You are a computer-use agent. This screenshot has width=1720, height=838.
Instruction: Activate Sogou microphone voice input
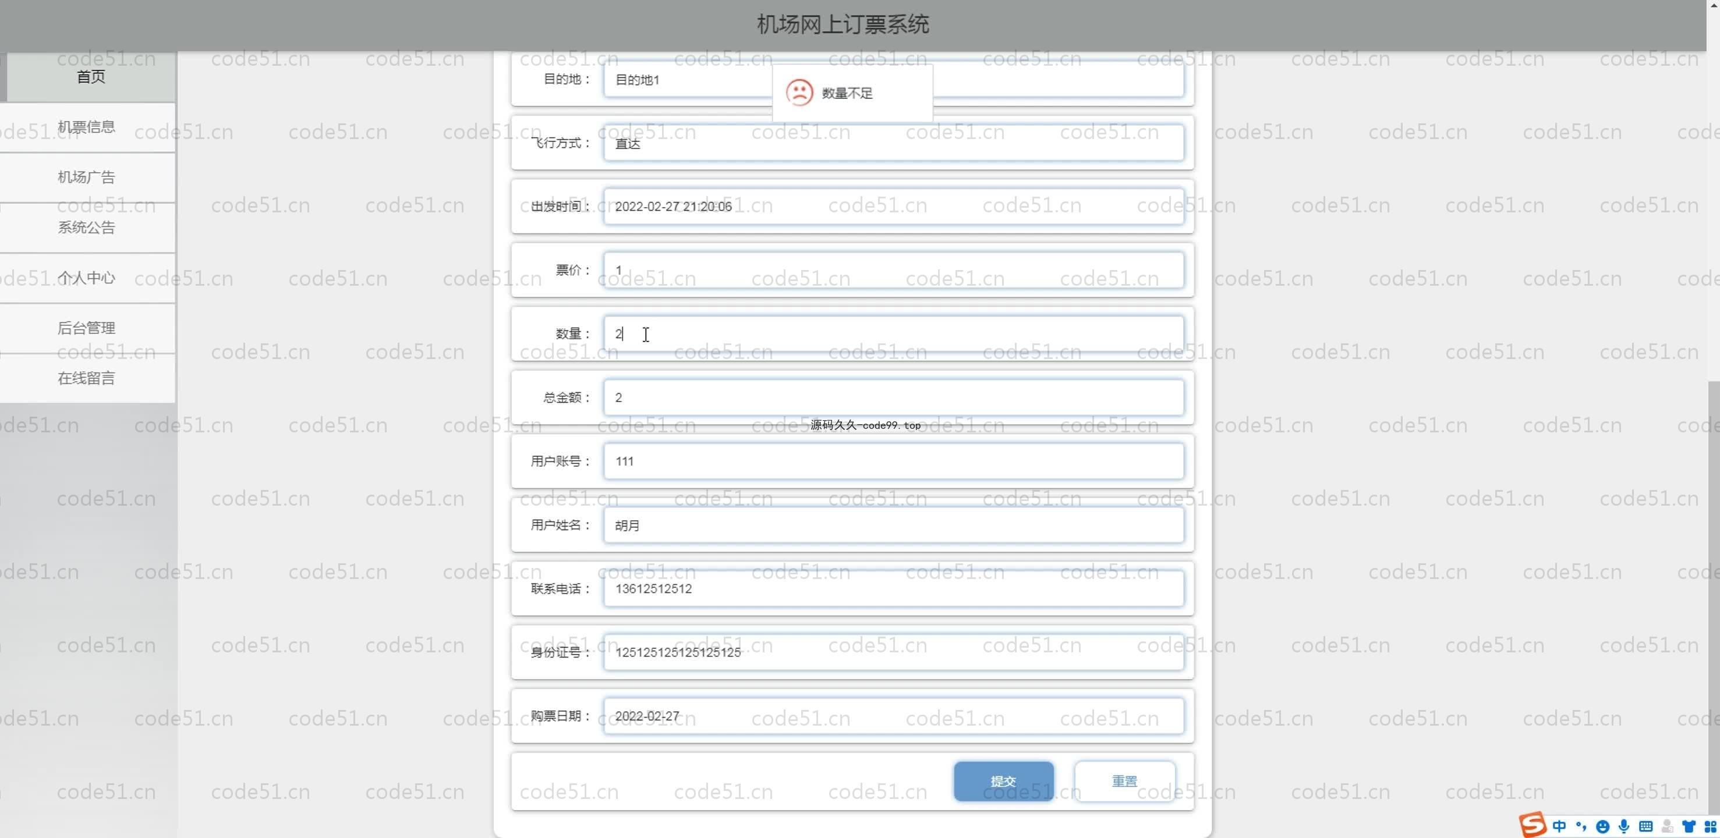point(1624,827)
